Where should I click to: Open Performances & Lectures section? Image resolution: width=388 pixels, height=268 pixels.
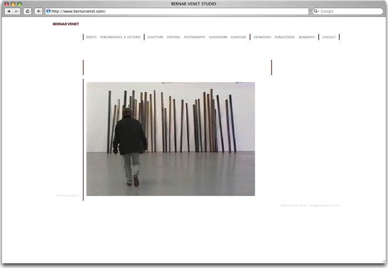click(x=120, y=37)
